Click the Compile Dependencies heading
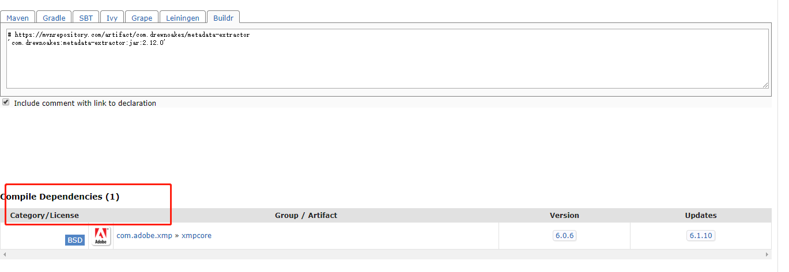Screen dimensions: 789x272 [x=61, y=197]
